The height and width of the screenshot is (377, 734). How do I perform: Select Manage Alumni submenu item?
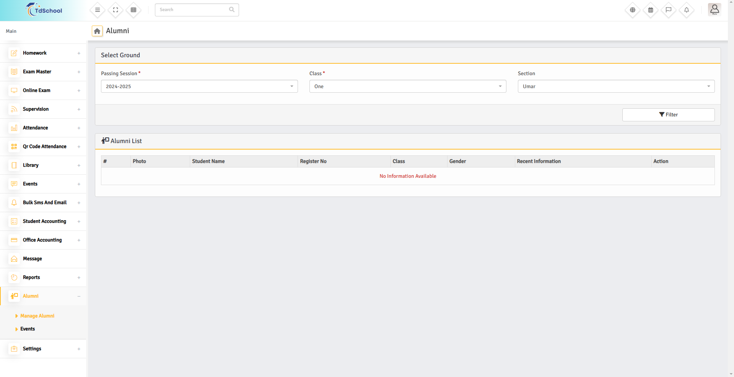coord(37,316)
